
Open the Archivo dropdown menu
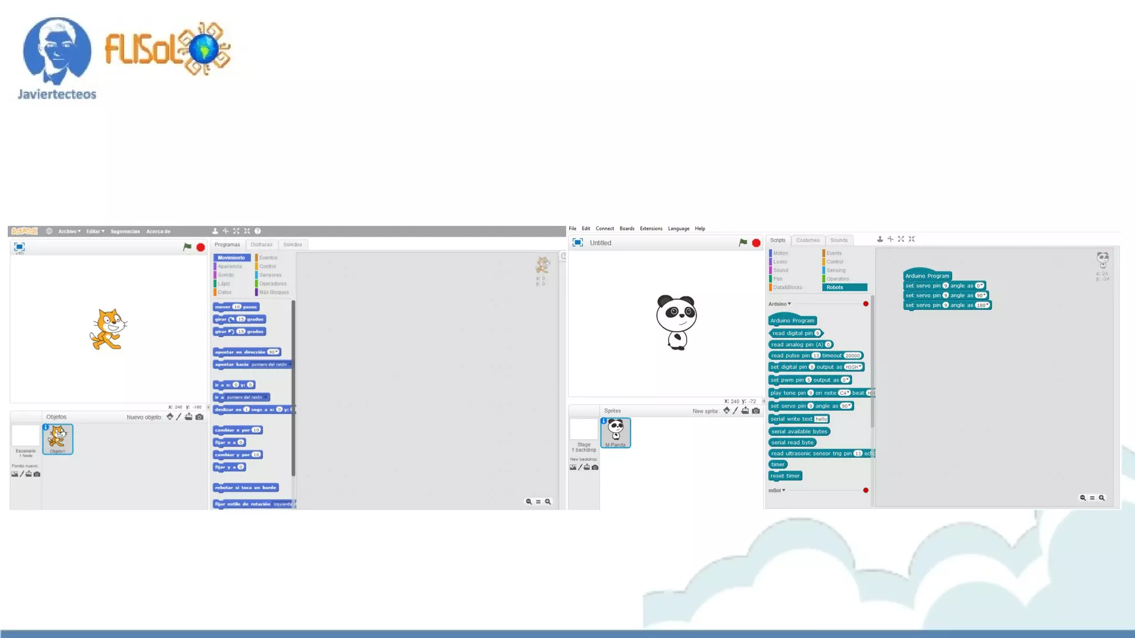coord(69,231)
